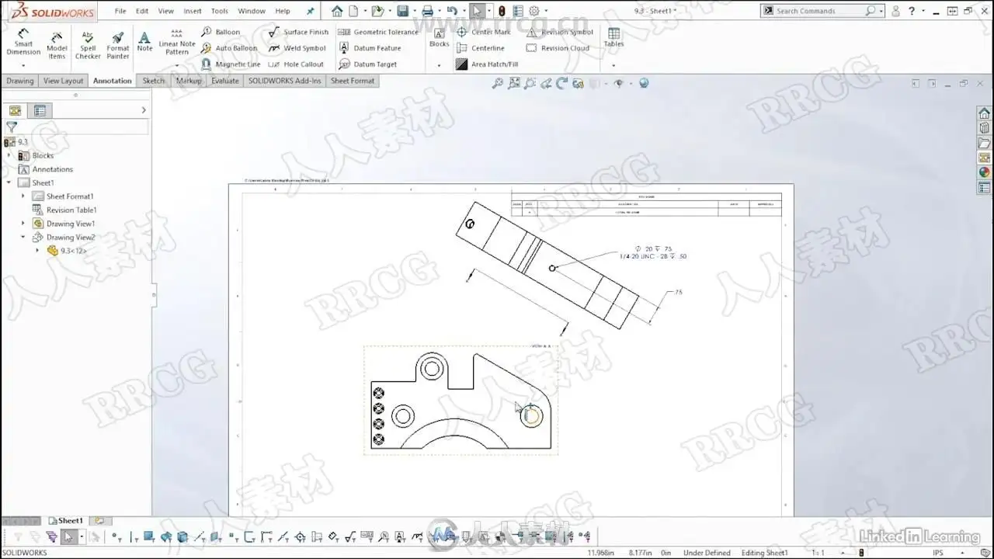Insert a Note annotation
The image size is (994, 559).
pyautogui.click(x=144, y=42)
